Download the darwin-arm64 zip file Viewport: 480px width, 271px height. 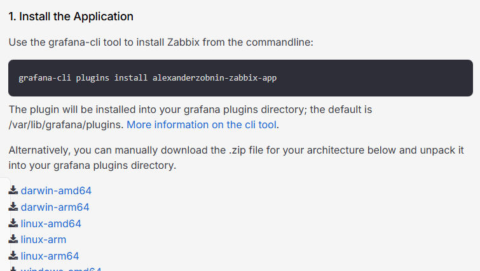click(55, 207)
